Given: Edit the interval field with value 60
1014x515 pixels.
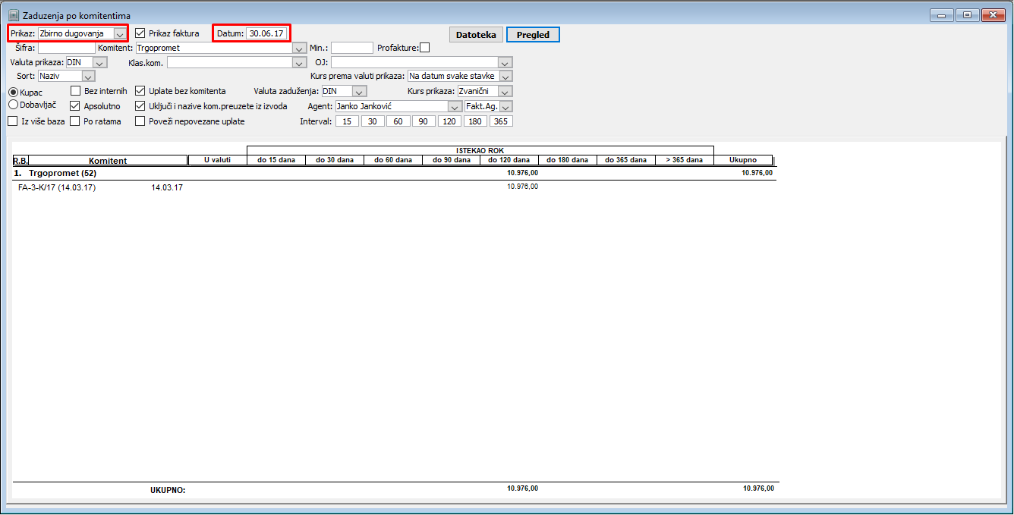Looking at the screenshot, I should click(x=398, y=121).
